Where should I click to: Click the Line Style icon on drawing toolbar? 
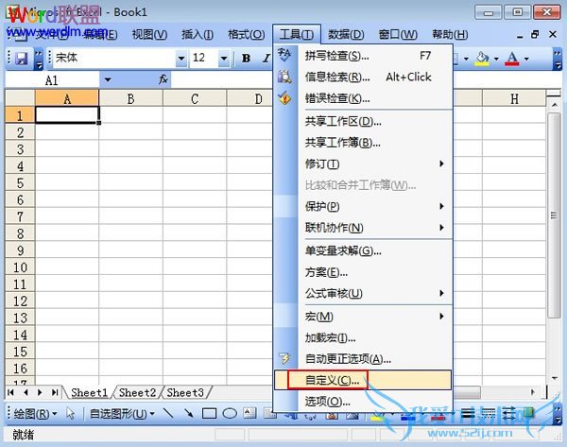(468, 413)
